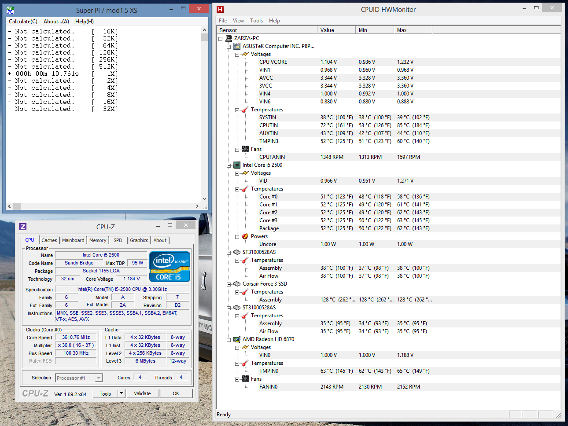Click the CPU-Z title bar app icon
568x426 pixels.
click(x=23, y=227)
